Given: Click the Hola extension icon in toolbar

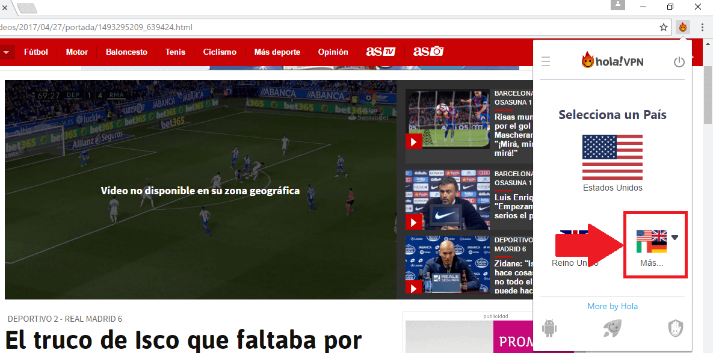Looking at the screenshot, I should pos(682,27).
